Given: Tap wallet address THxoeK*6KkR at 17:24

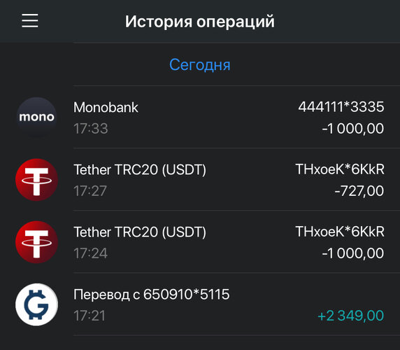Looking at the screenshot, I should tap(340, 232).
